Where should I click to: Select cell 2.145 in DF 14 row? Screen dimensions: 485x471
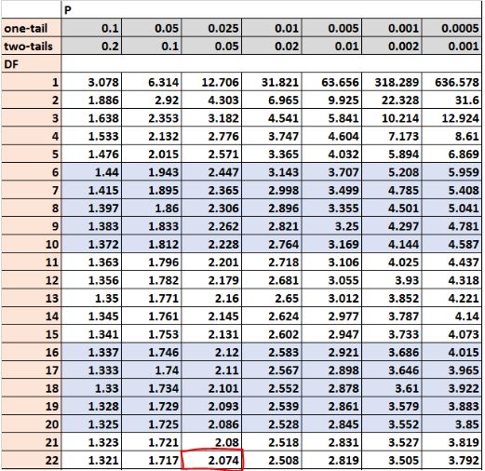211,316
